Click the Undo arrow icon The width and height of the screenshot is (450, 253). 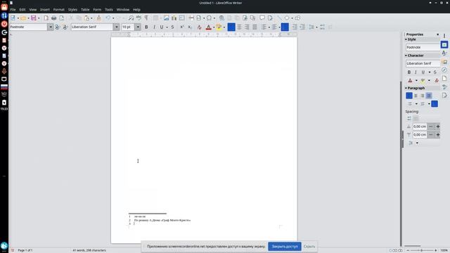[108, 18]
